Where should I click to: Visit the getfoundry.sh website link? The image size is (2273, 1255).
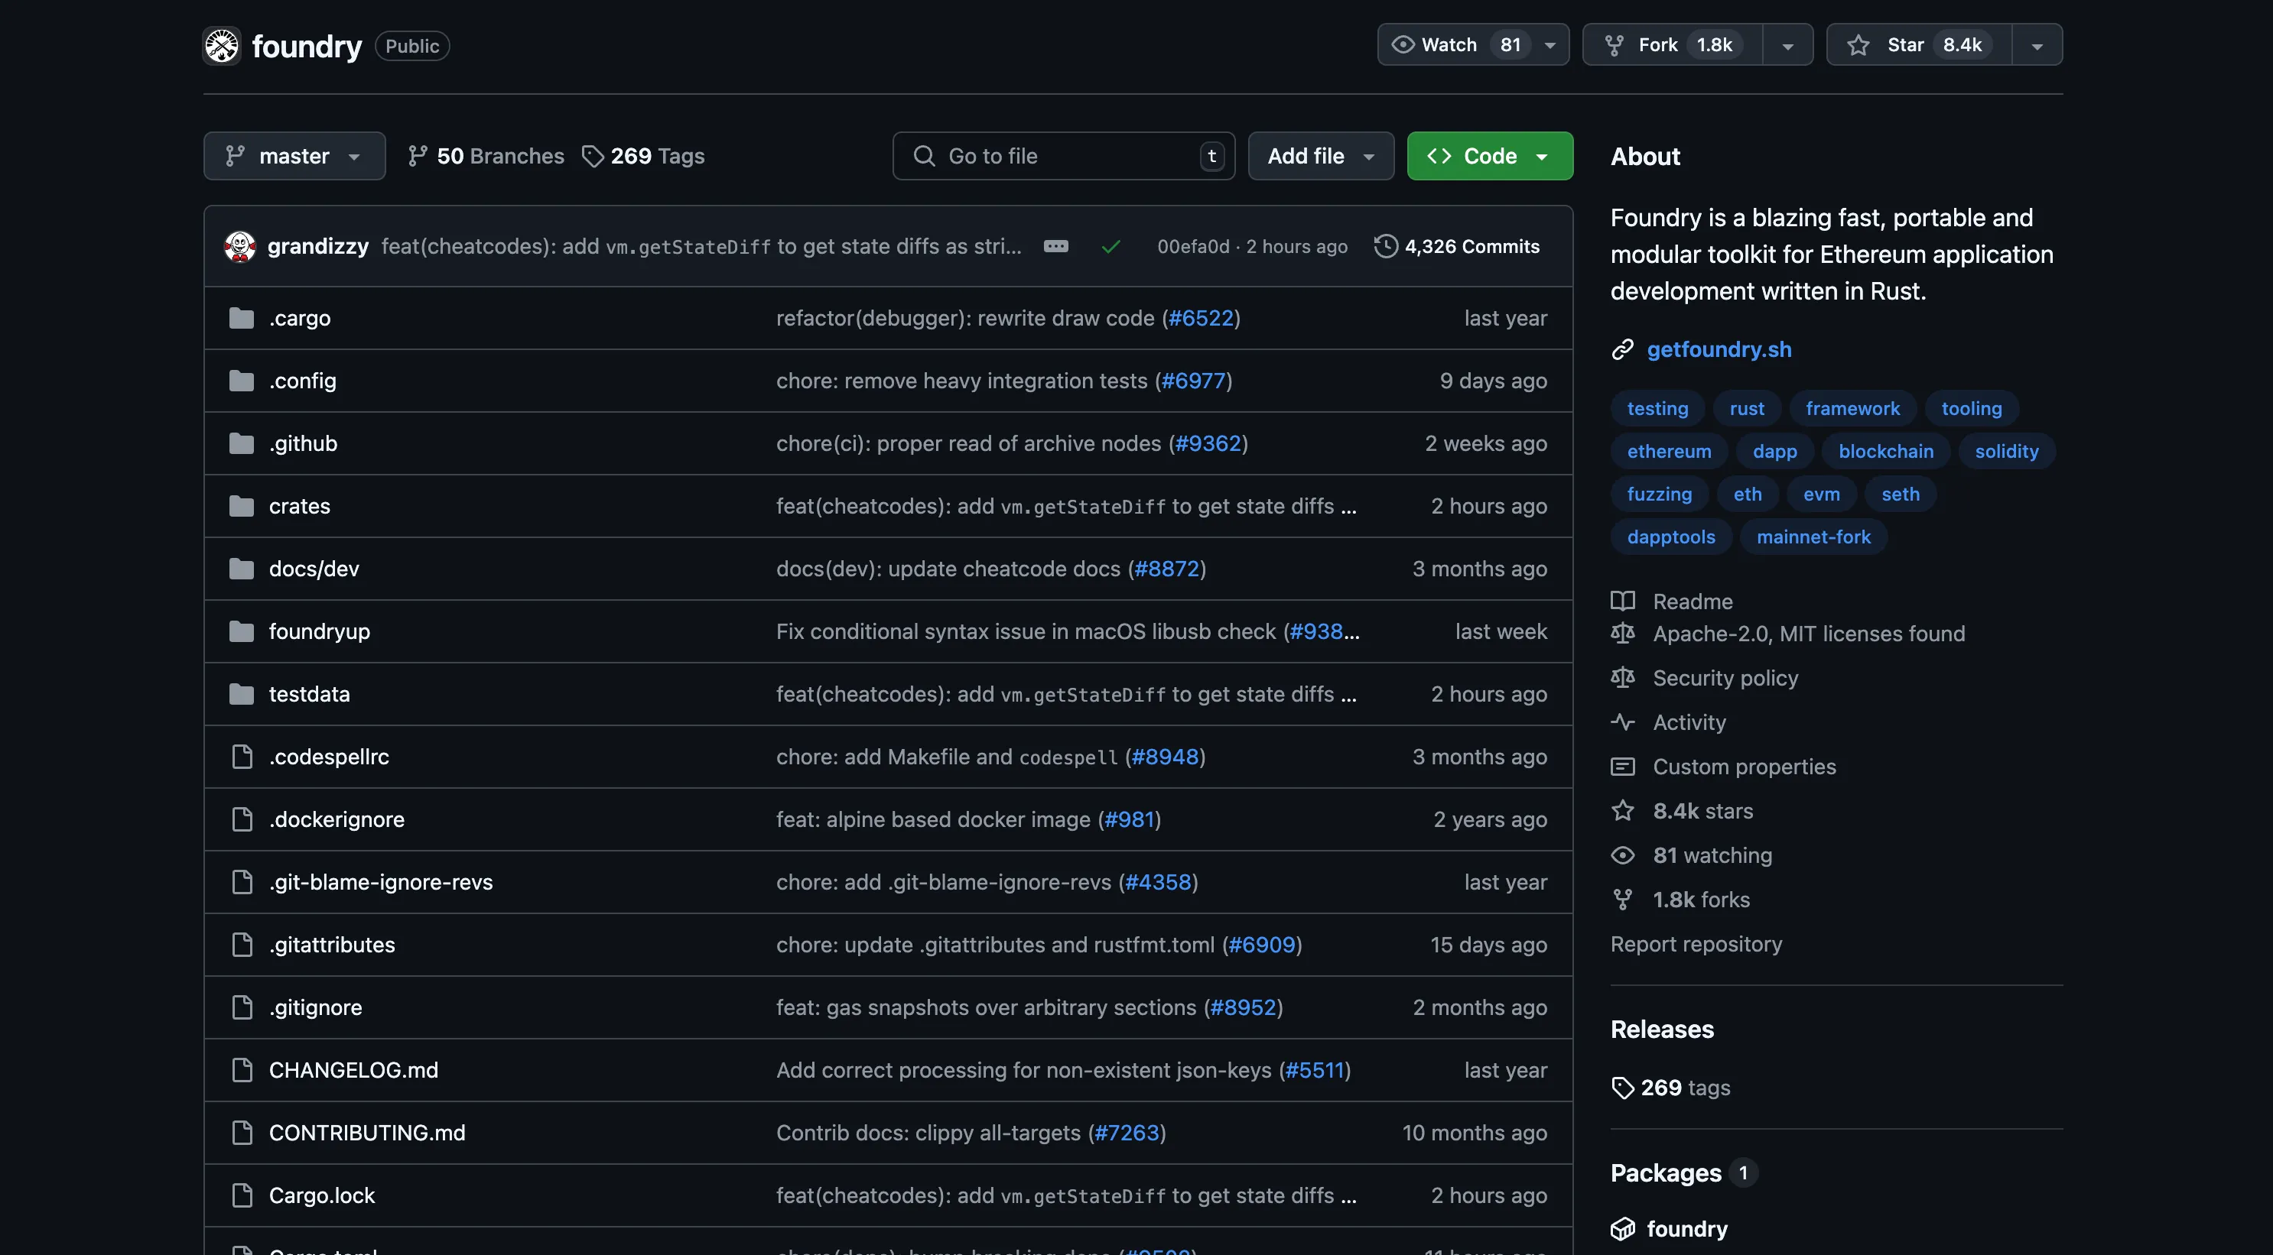(1718, 349)
